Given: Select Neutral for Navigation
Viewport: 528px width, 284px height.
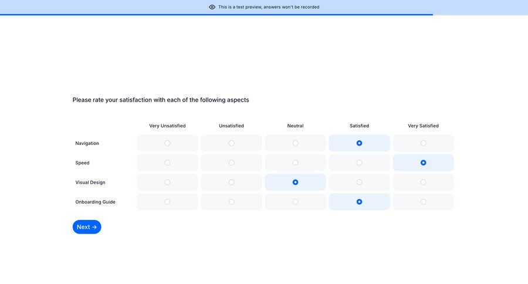Looking at the screenshot, I should pos(295,143).
